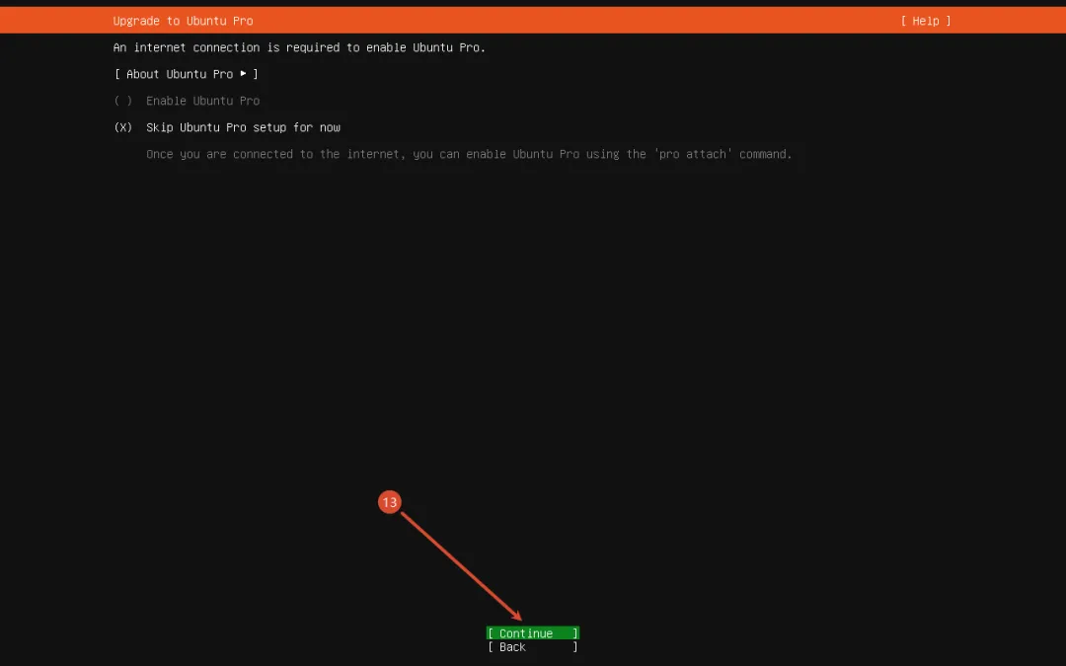Click the 'Upgrade to Ubuntu Pro' title text
1066x666 pixels.
pos(183,21)
